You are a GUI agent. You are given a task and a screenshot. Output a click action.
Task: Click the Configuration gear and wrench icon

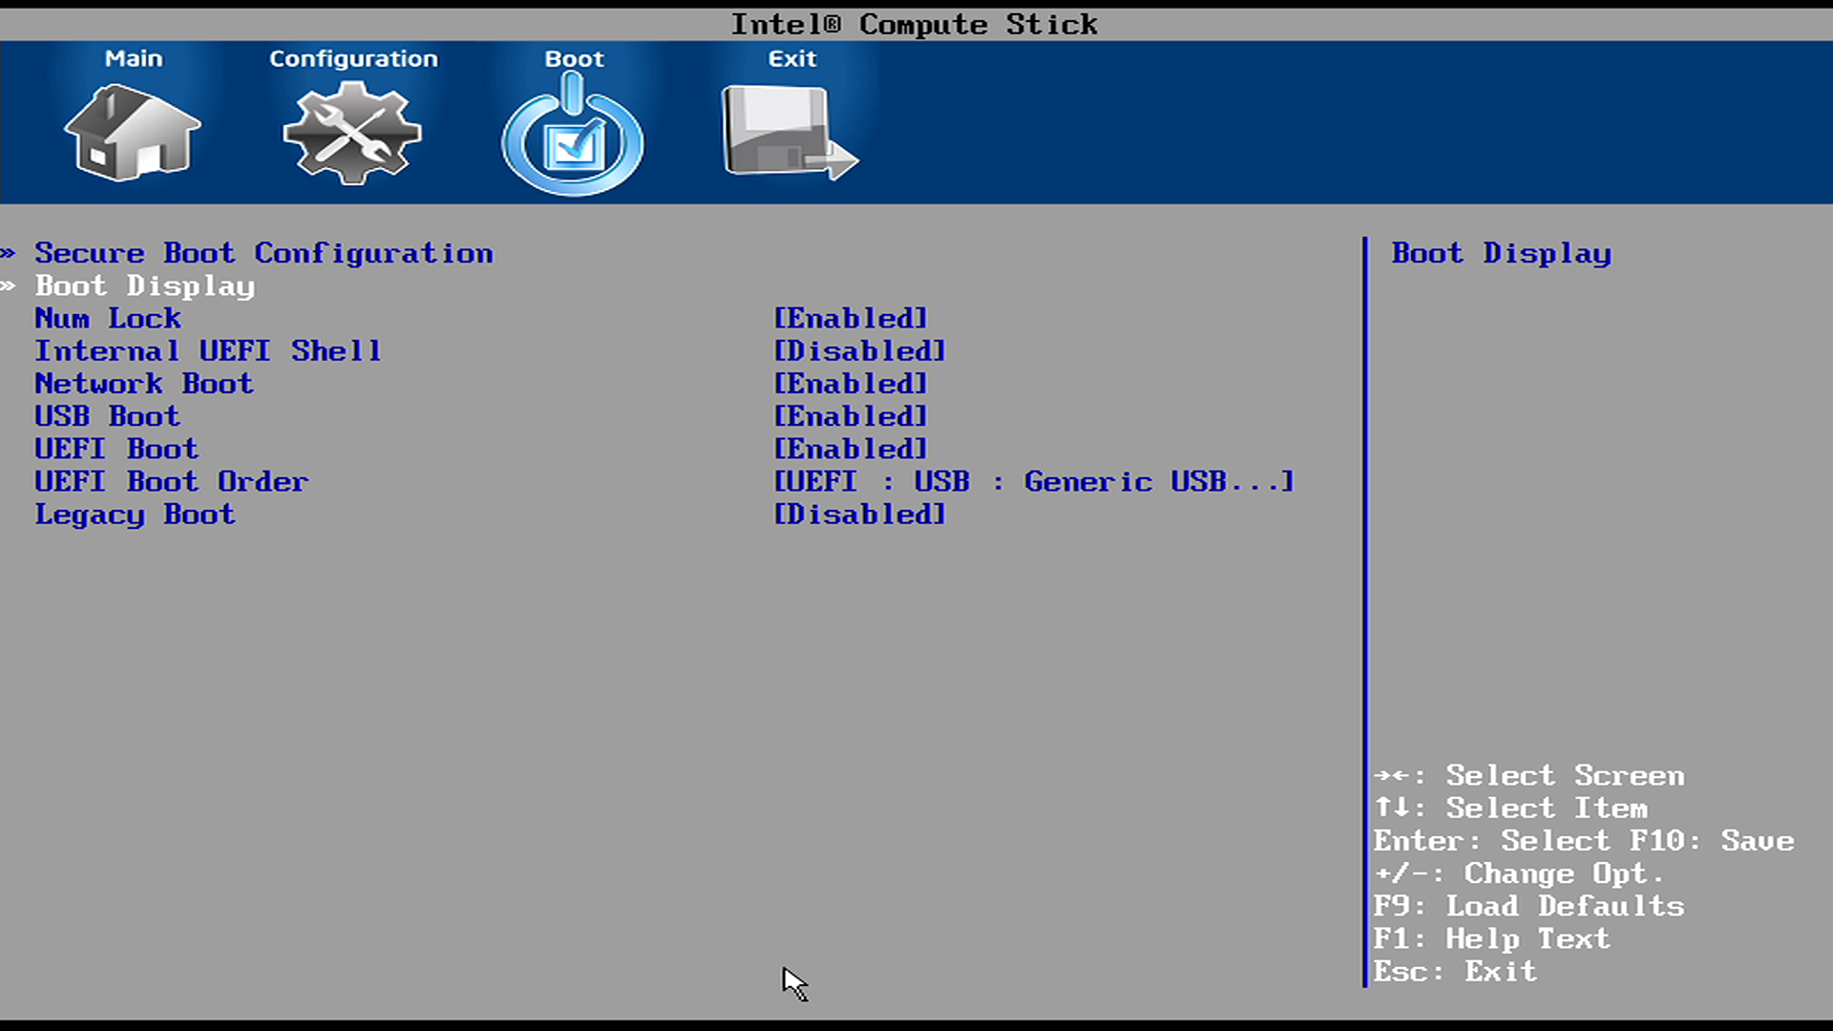point(352,132)
